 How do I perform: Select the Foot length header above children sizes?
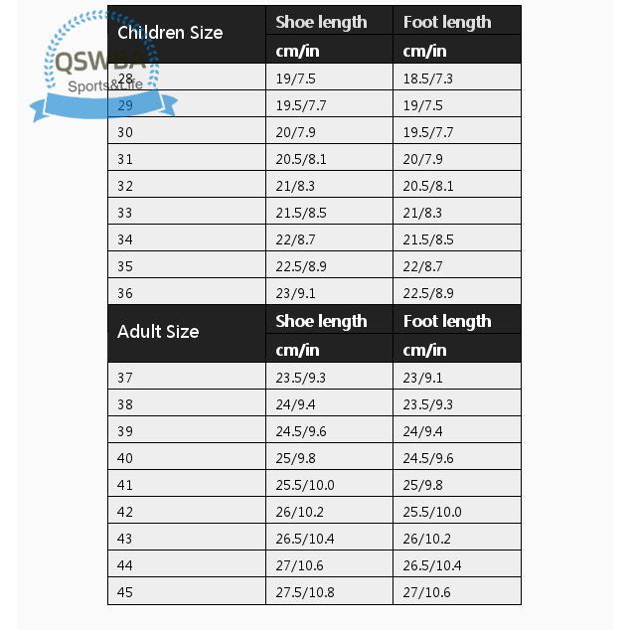click(x=447, y=22)
